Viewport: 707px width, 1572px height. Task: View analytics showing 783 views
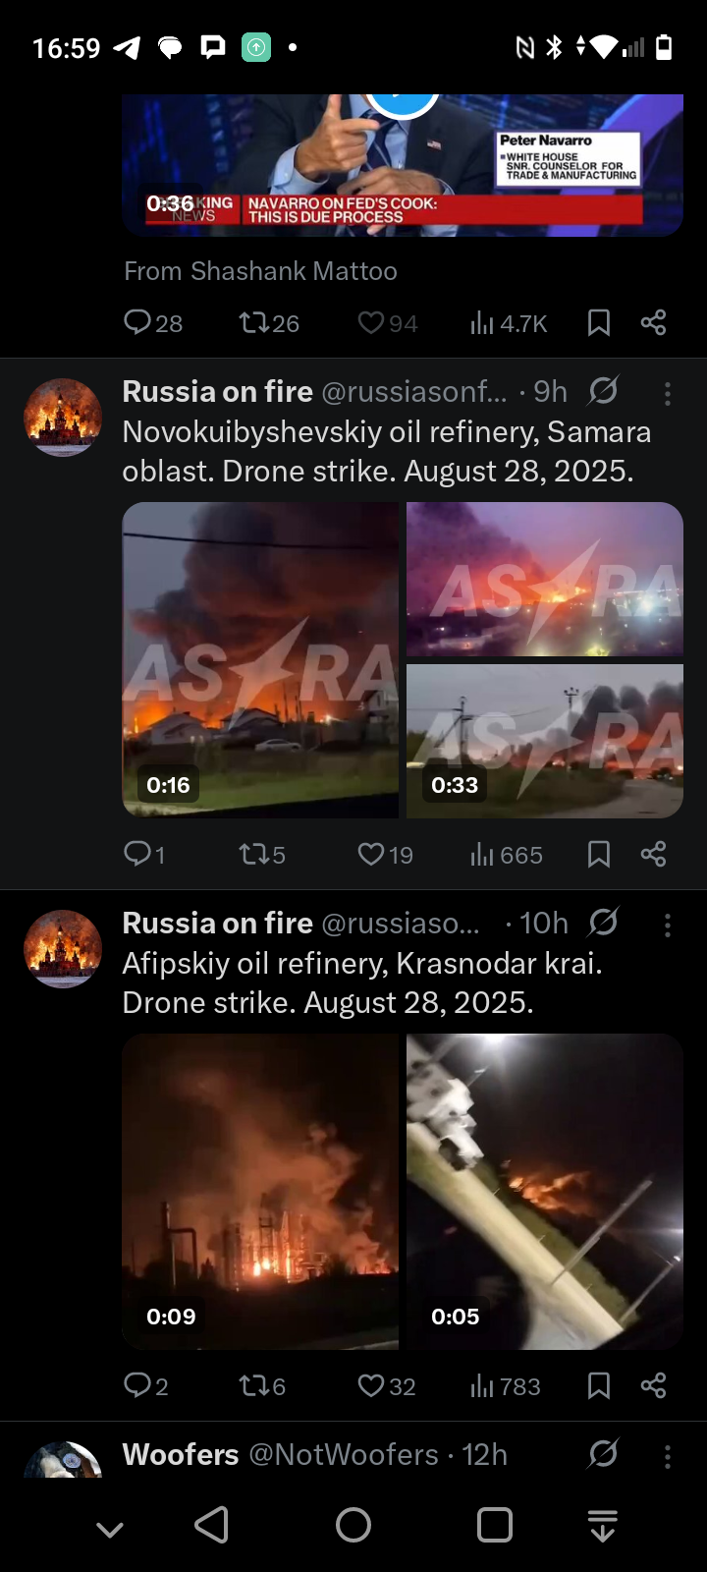coord(506,1385)
